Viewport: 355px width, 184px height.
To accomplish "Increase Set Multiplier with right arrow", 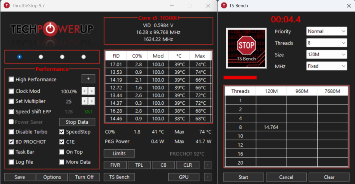I will (x=92, y=101).
